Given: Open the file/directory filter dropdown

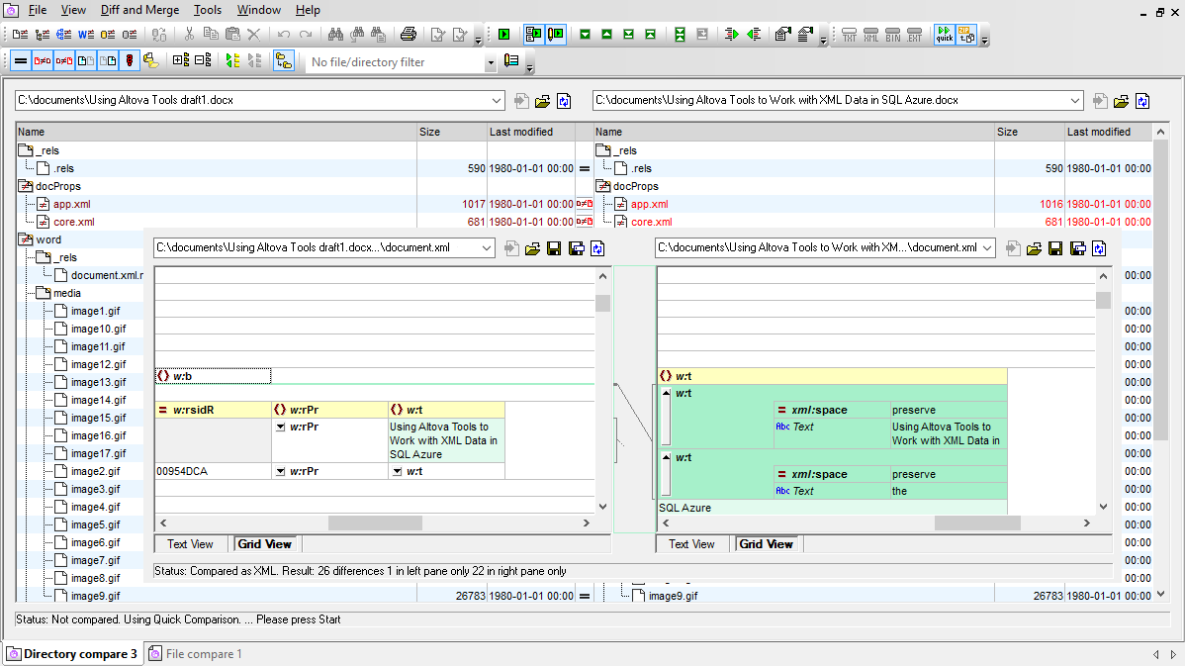Looking at the screenshot, I should pyautogui.click(x=490, y=62).
